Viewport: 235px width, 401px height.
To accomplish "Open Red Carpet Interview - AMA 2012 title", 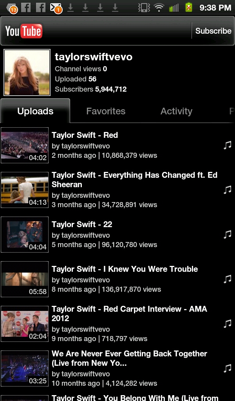I will (129, 314).
